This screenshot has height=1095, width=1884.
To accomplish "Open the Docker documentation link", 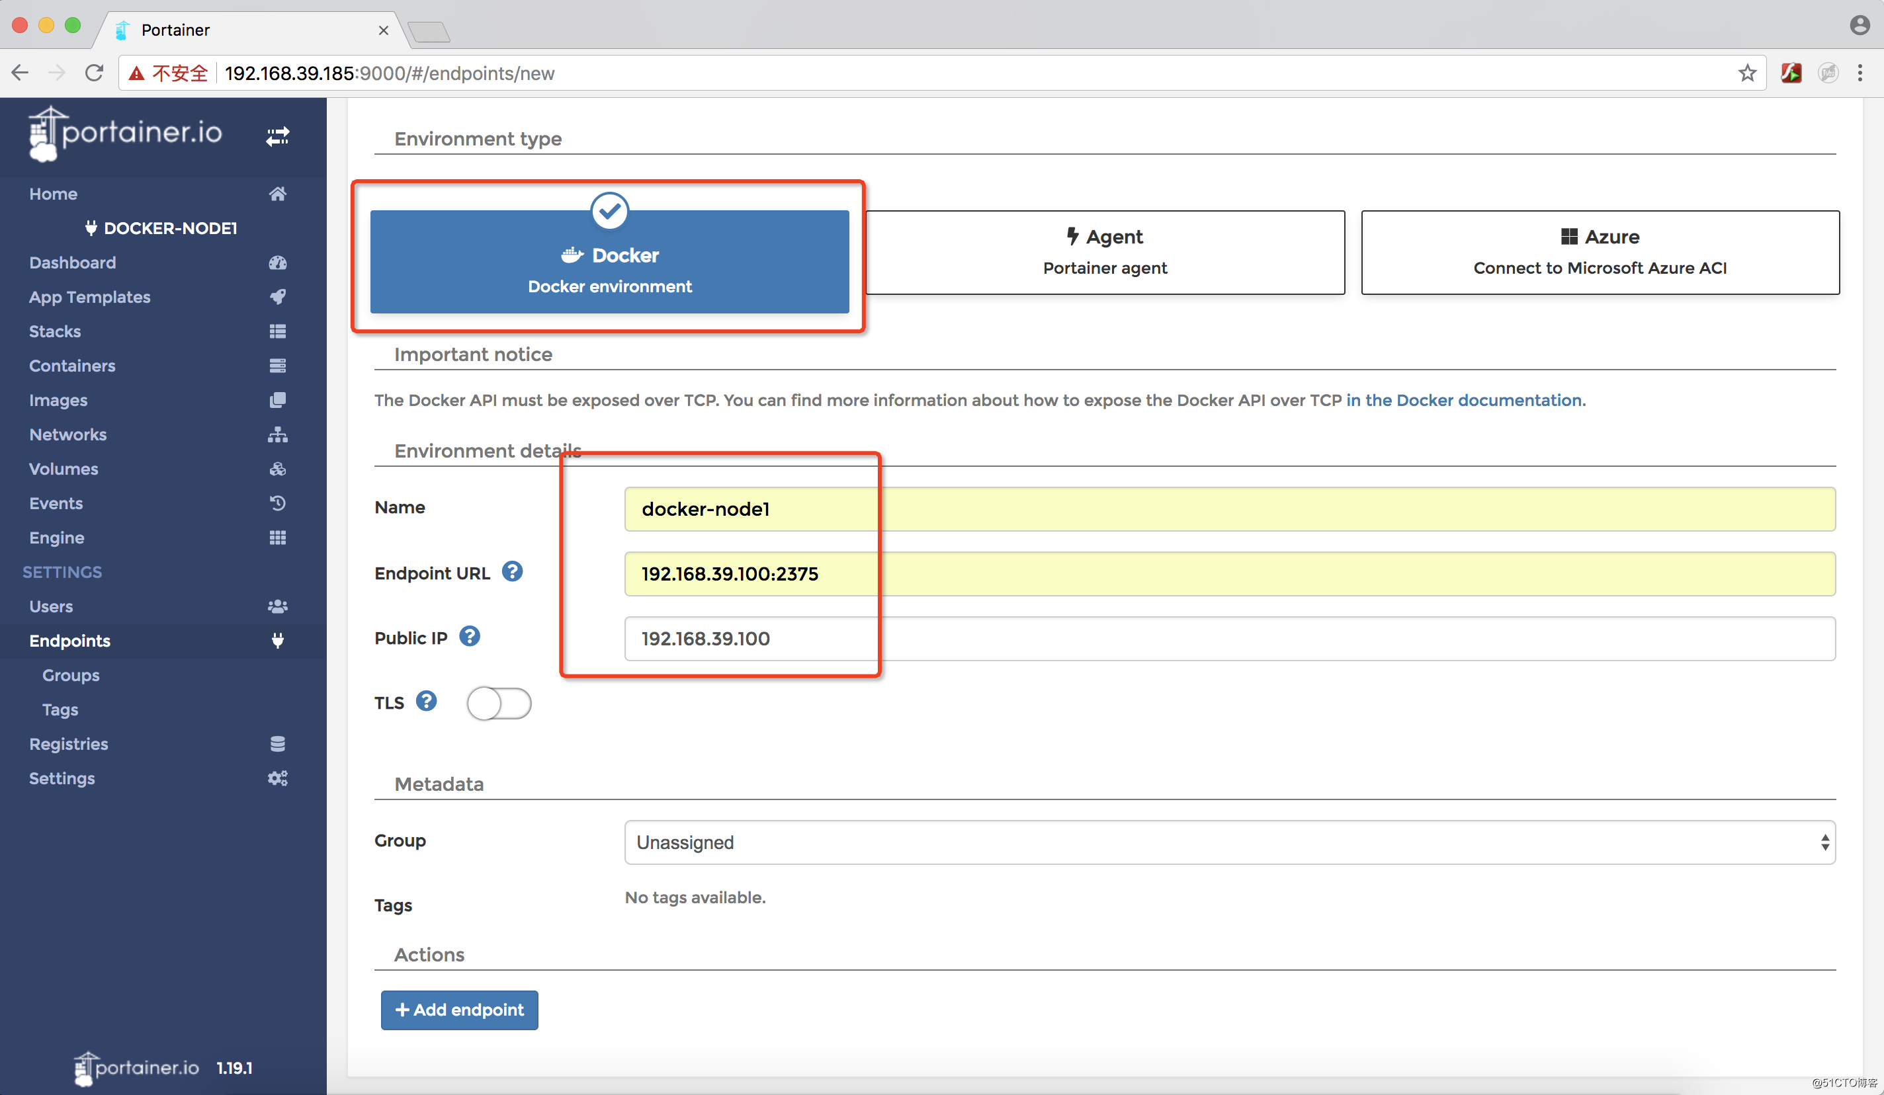I will tap(1465, 400).
